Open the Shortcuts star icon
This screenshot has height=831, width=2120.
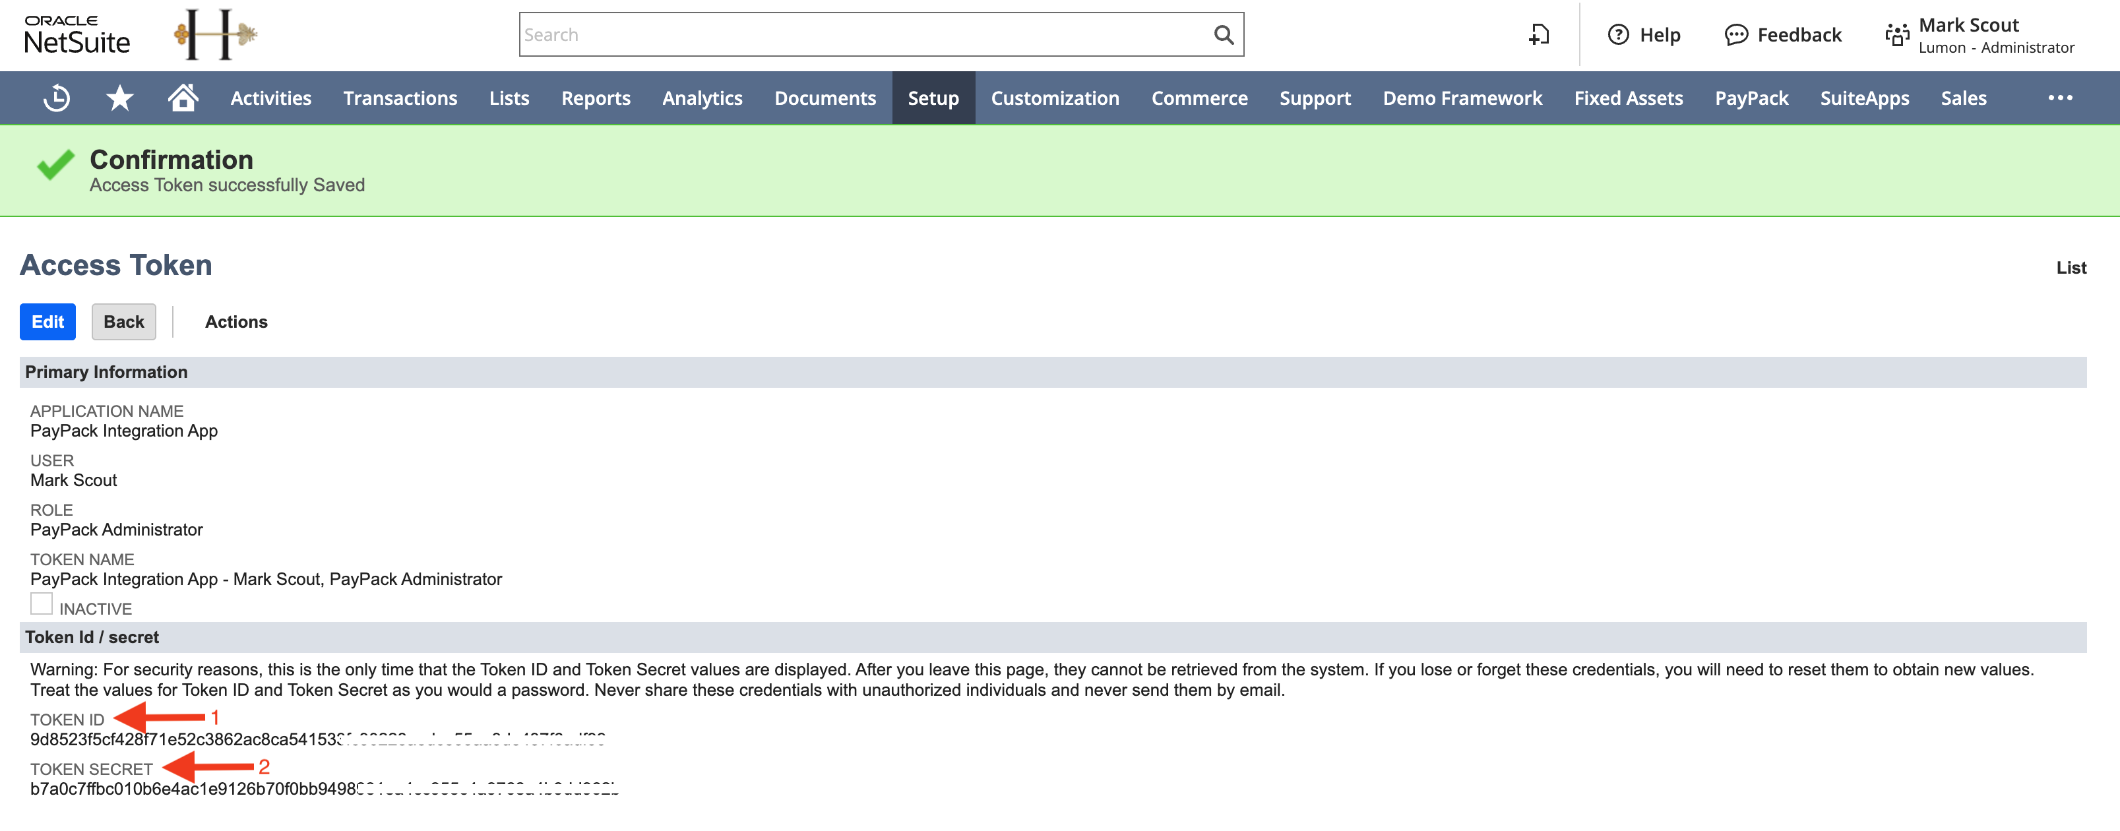120,98
